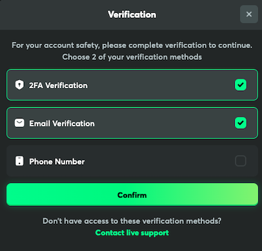Click the blank area inside the Phone Number card
This screenshot has width=262, height=251.
[x=159, y=161]
